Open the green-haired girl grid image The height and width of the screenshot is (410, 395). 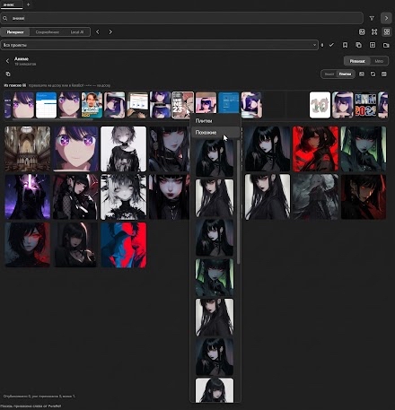point(364,149)
